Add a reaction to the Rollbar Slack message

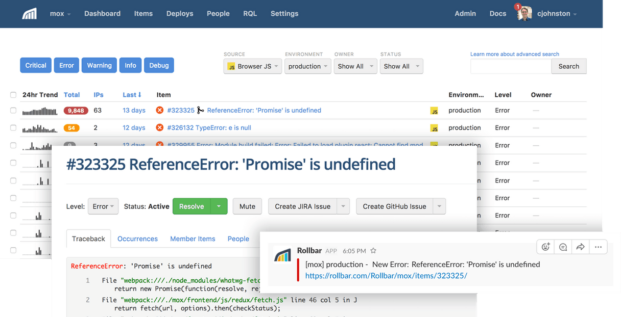click(545, 247)
